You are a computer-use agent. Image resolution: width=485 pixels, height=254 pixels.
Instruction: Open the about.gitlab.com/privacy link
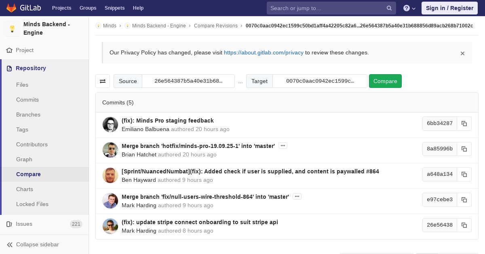pyautogui.click(x=264, y=52)
